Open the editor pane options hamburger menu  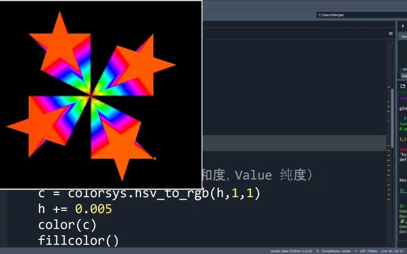[x=391, y=34]
